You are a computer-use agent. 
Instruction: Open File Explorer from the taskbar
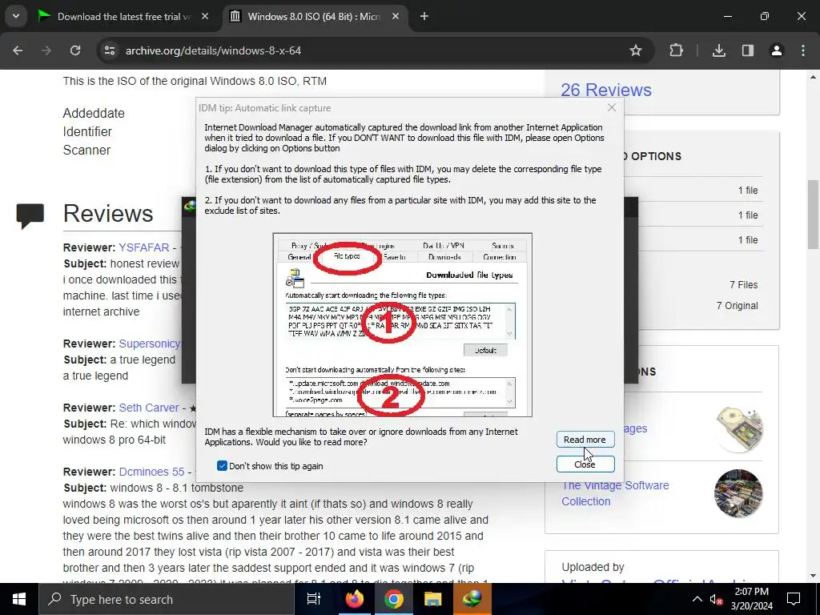[432, 599]
